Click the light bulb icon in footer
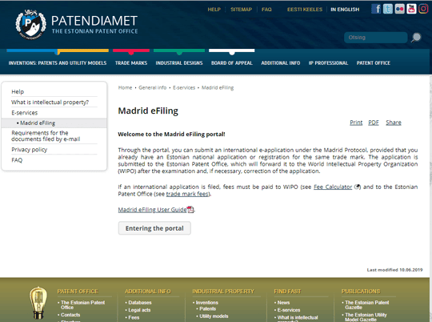This screenshot has height=322, width=432. [38, 303]
